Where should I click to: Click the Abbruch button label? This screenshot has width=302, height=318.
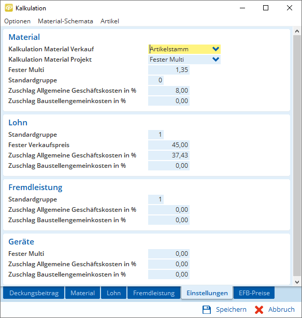pos(281,310)
